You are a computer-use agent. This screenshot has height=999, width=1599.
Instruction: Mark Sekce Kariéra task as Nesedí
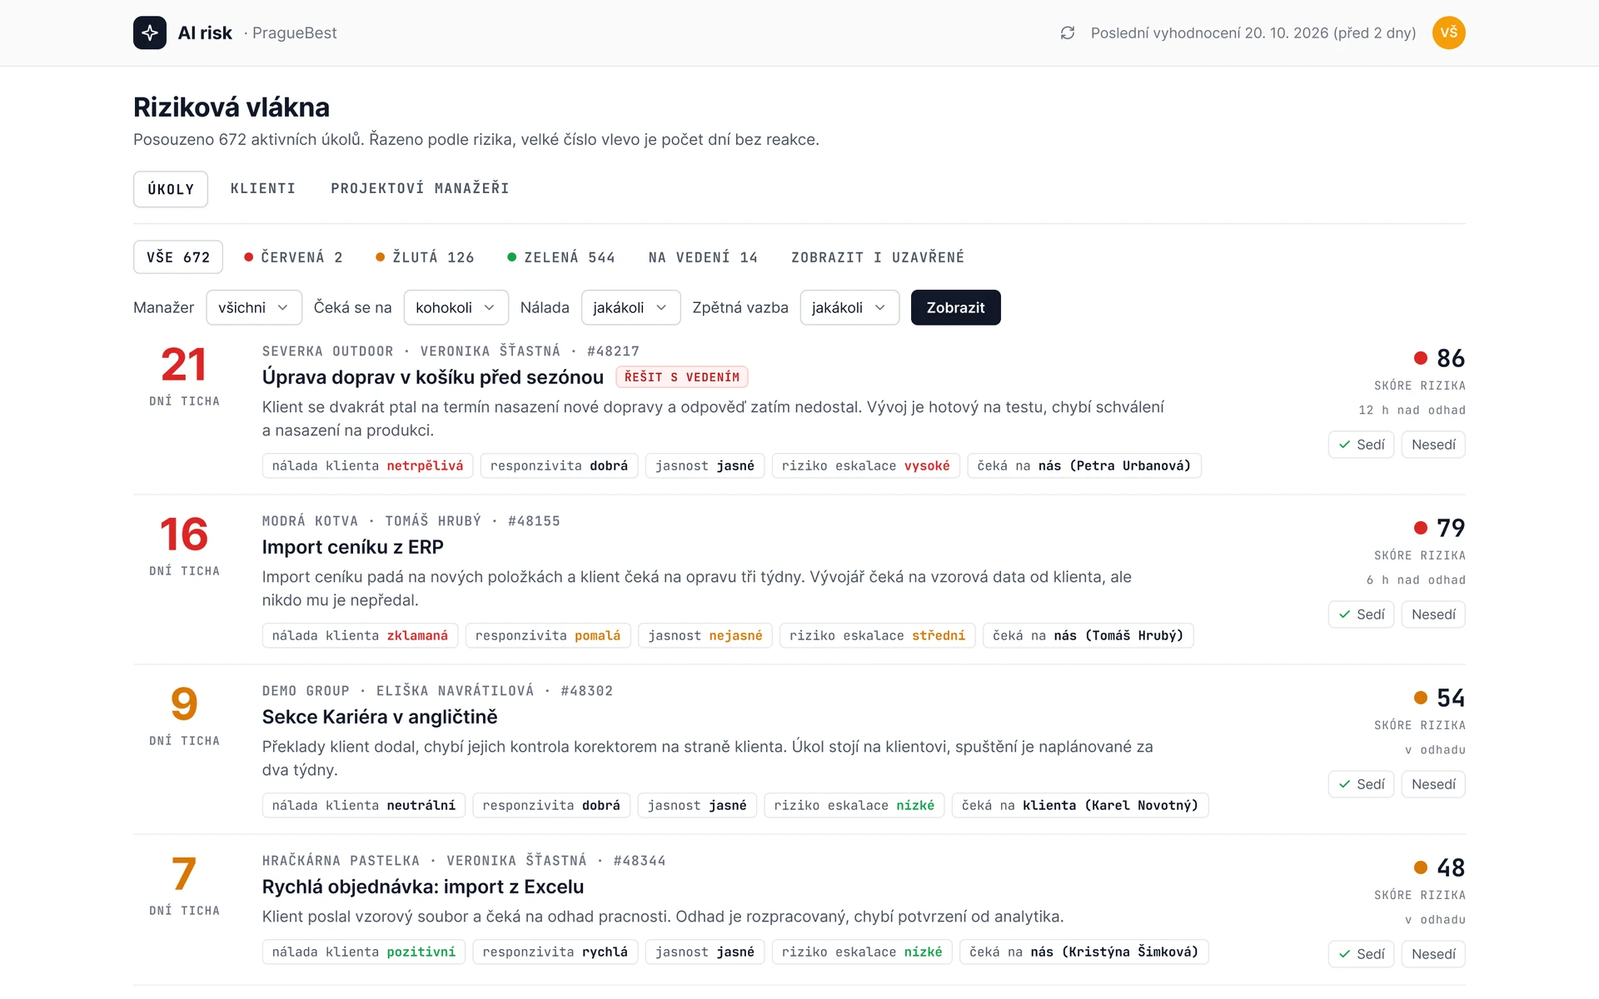(1433, 784)
